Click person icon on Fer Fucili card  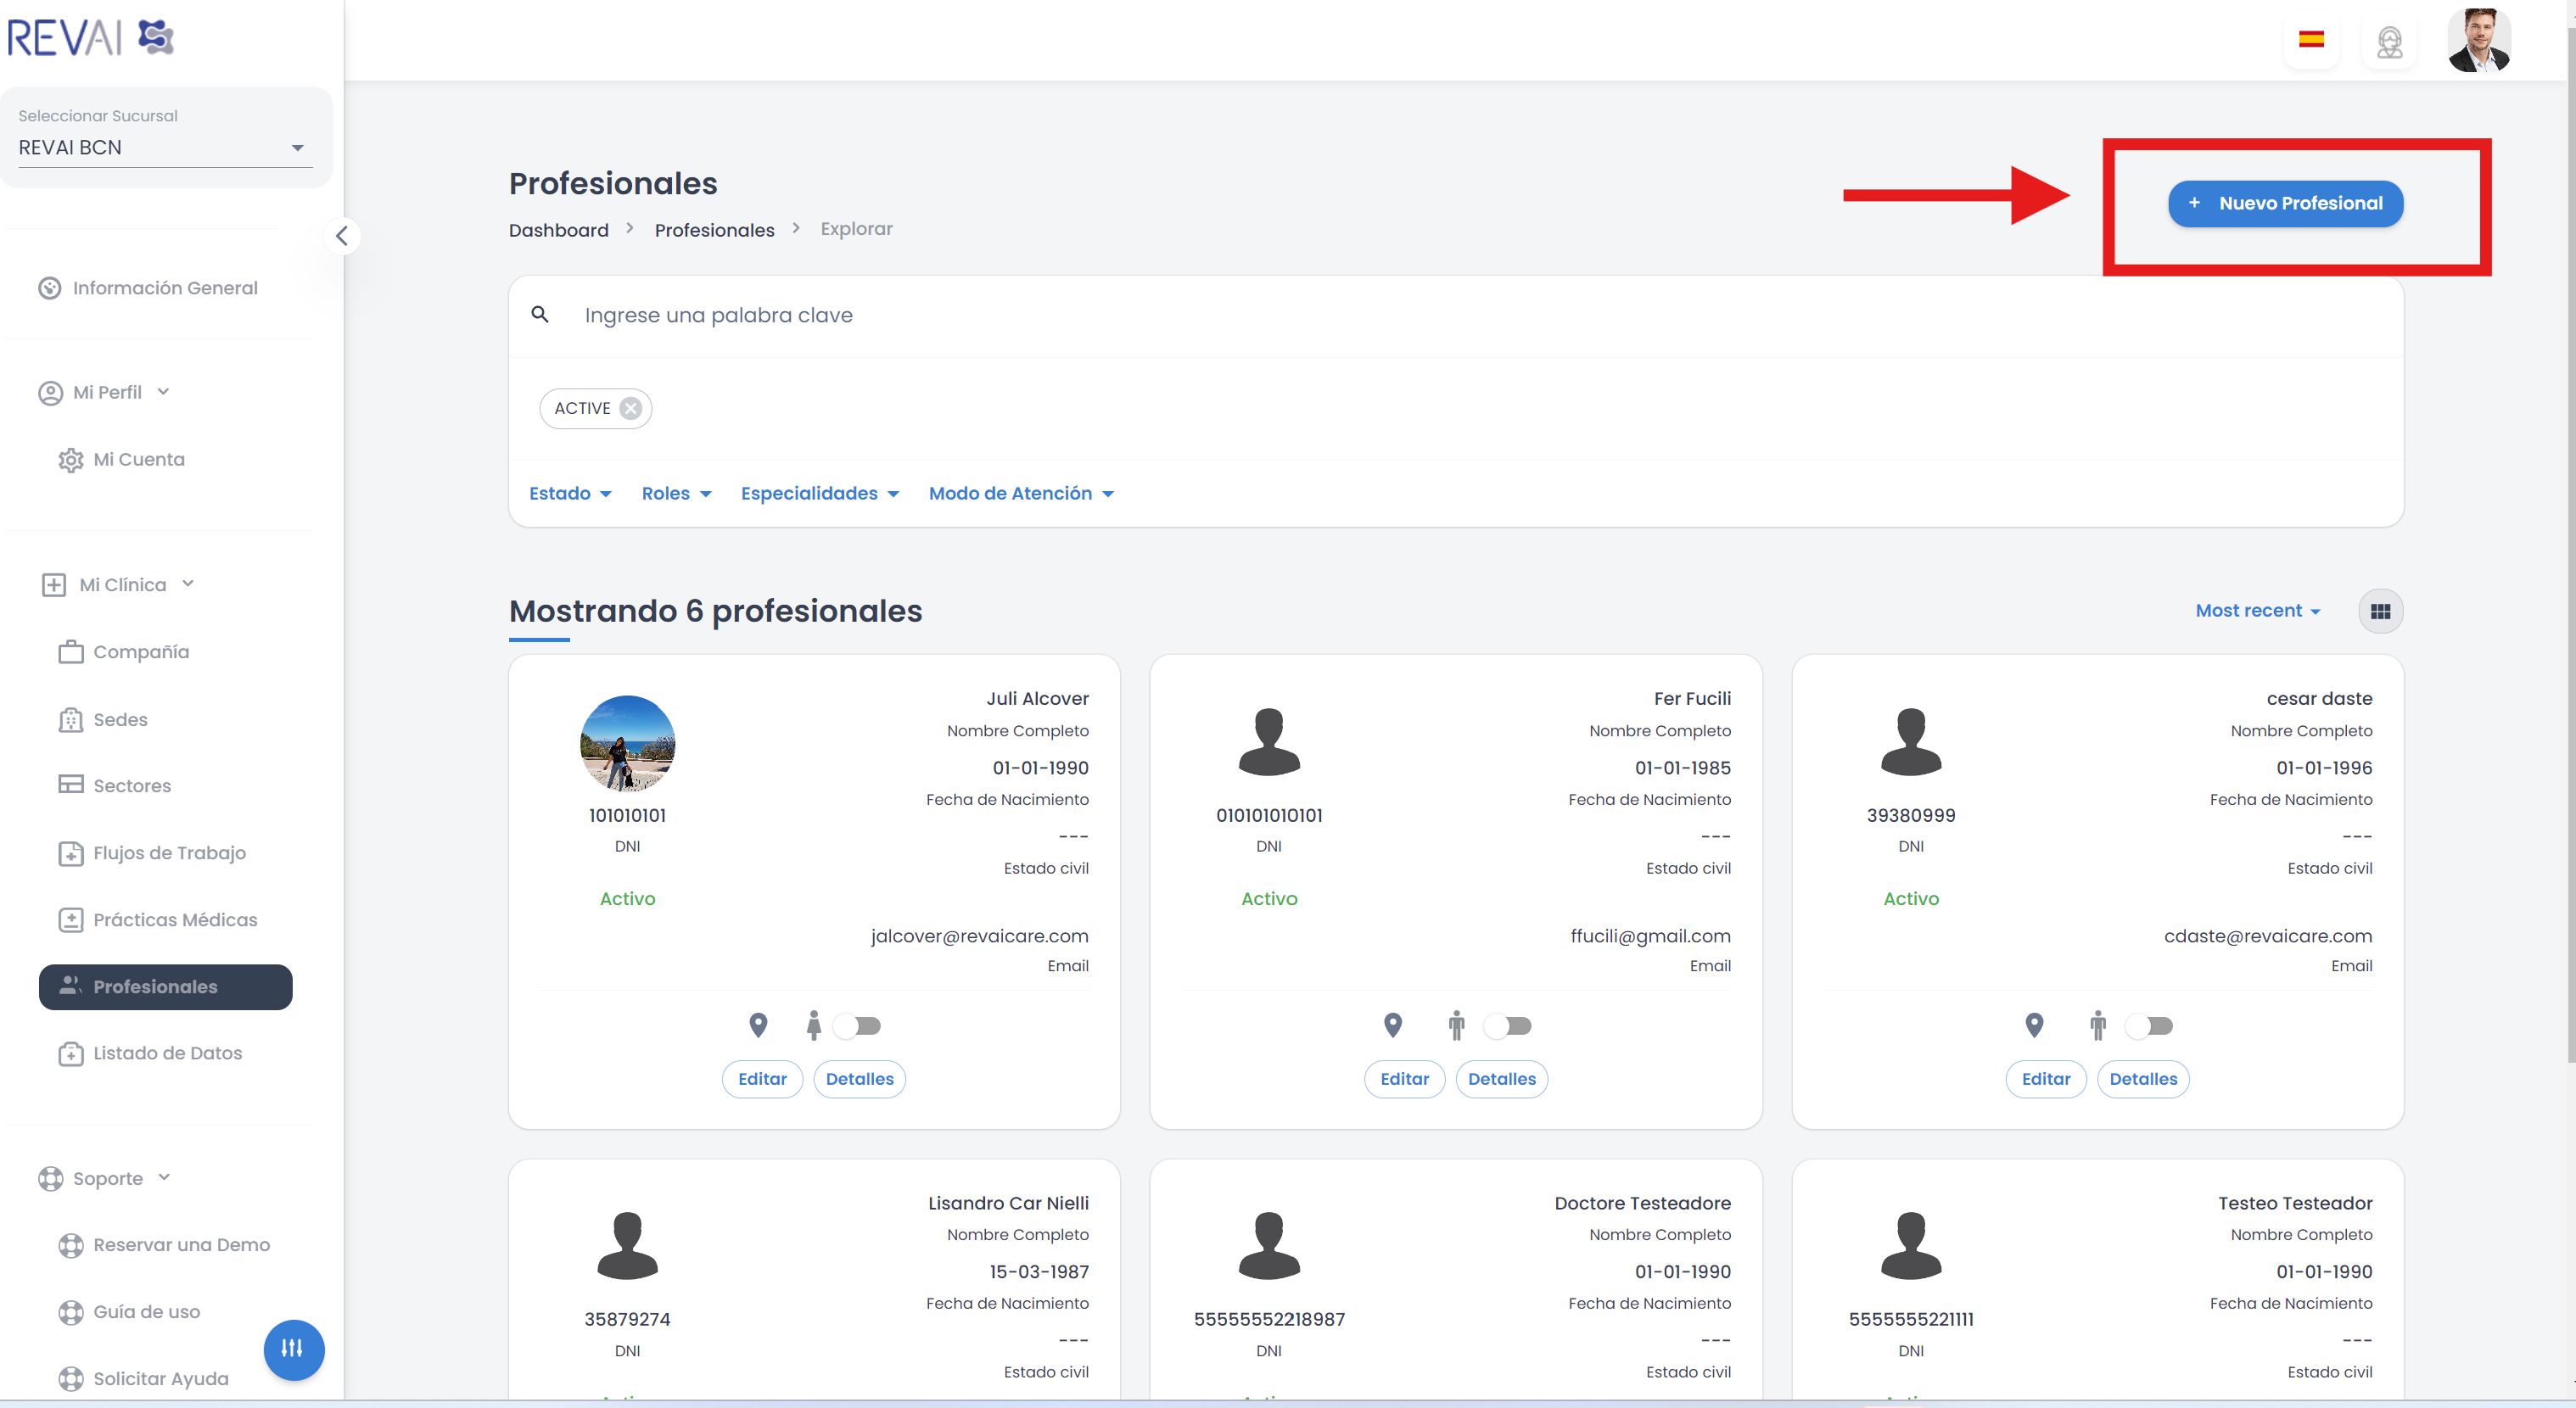pyautogui.click(x=1456, y=1025)
